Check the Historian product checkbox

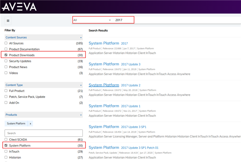(x=6, y=157)
